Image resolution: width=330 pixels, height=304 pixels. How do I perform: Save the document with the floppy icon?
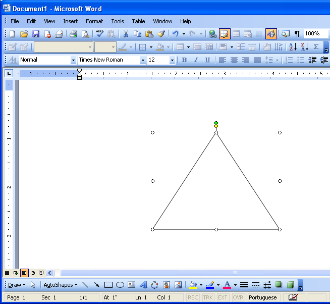point(36,34)
